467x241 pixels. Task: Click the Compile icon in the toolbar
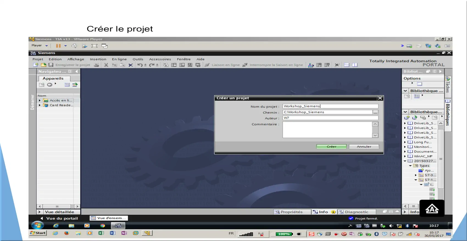[x=165, y=65]
